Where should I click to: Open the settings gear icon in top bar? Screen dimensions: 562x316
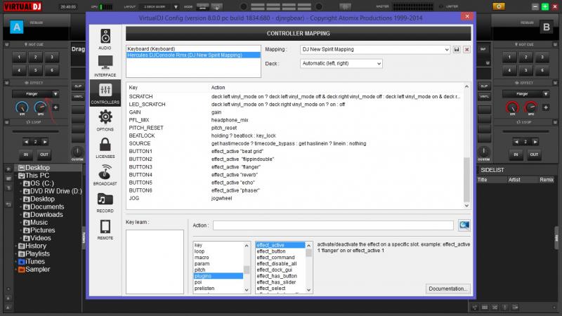click(x=499, y=6)
